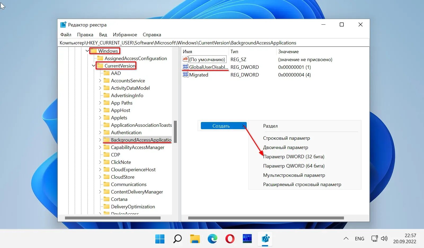Open network settings from the system tray
Screen dimensions: 424x248
click(374, 238)
